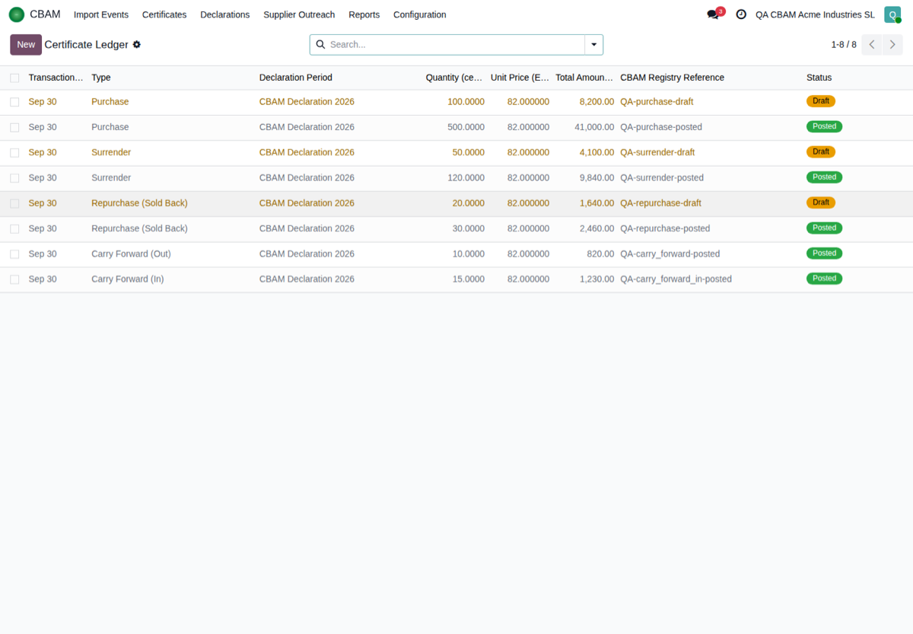
Task: Click Posted badge on QA-purchase-posted row
Action: [824, 126]
